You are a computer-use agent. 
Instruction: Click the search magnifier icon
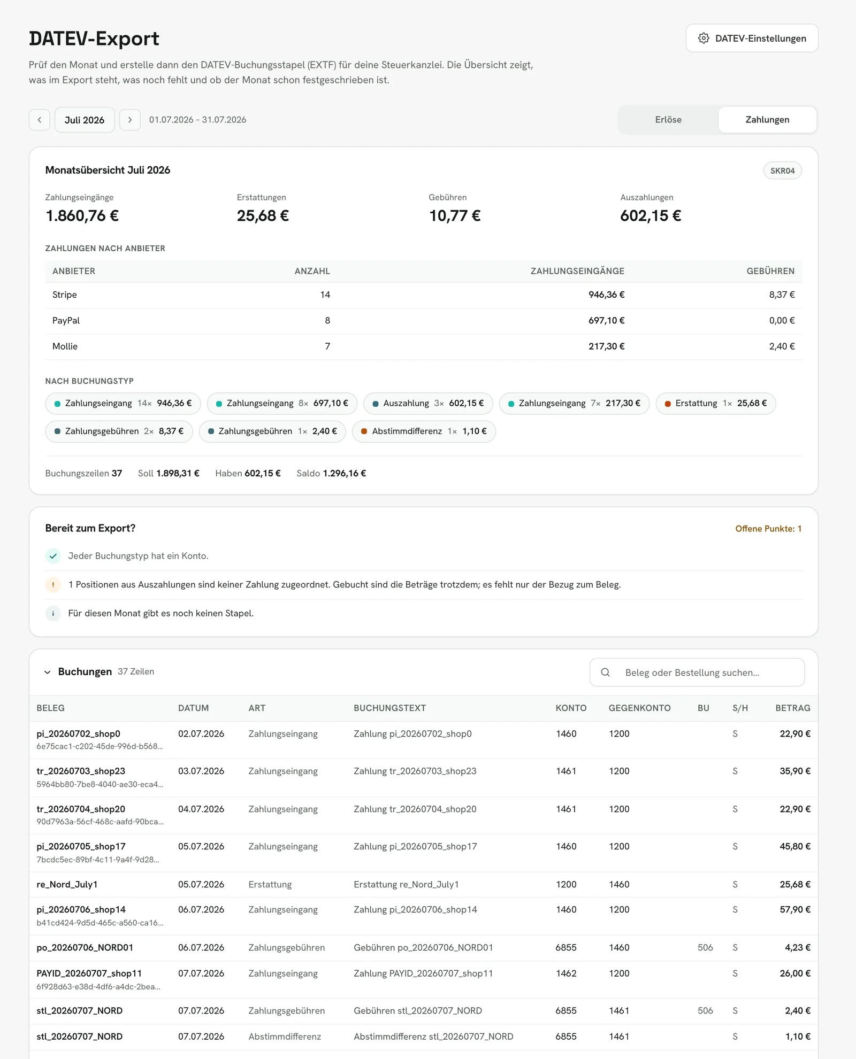click(x=605, y=672)
